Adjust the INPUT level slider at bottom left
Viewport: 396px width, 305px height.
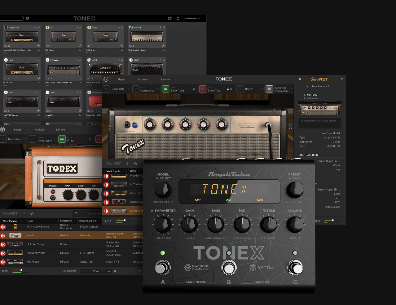click(x=21, y=270)
